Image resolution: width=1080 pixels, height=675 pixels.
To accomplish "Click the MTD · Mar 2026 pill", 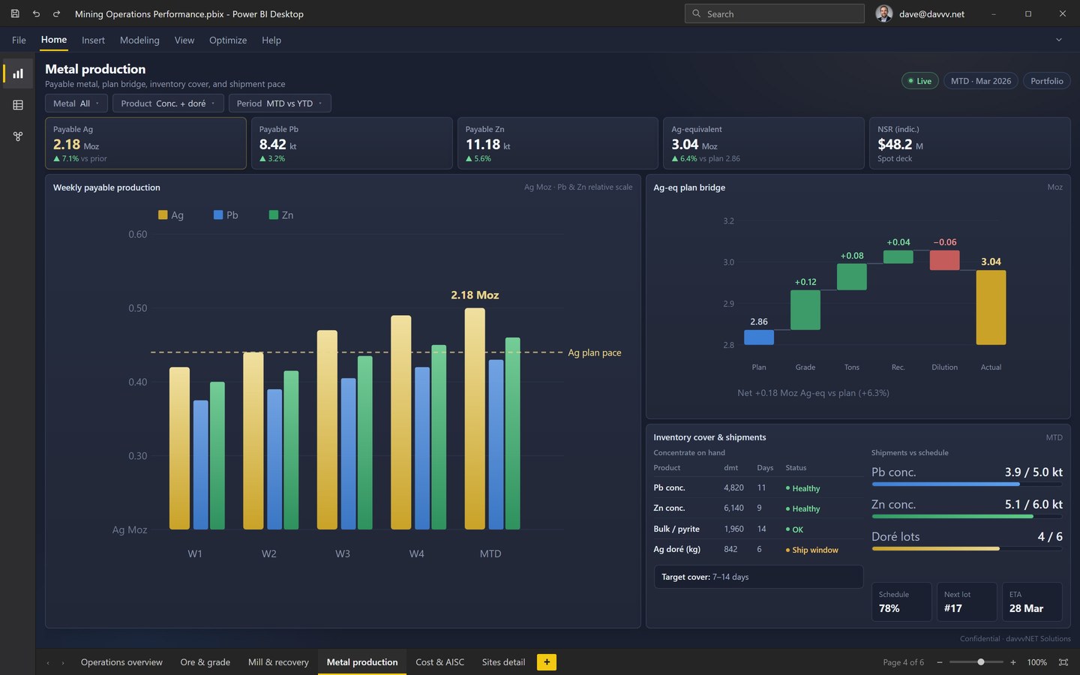I will [981, 81].
